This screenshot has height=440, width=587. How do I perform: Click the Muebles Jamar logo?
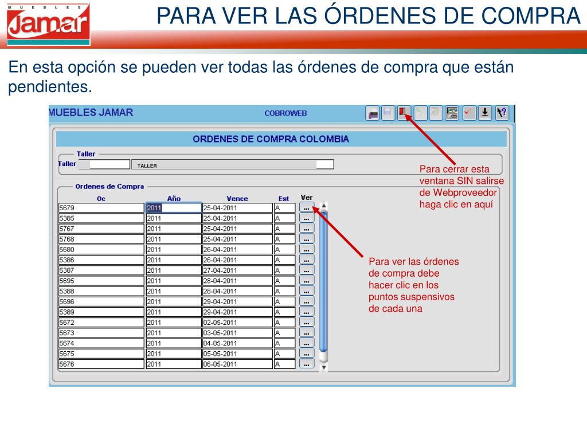tap(48, 25)
